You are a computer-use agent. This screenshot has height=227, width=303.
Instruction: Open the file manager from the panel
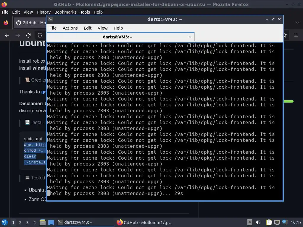pos(43,222)
